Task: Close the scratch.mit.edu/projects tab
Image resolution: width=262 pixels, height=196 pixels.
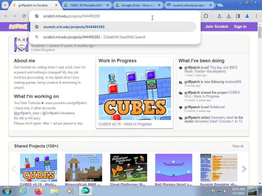Action: coord(211,5)
